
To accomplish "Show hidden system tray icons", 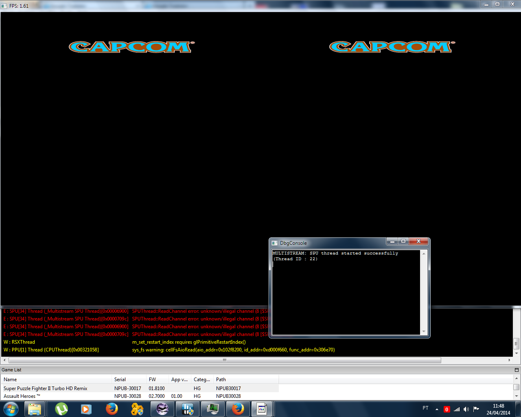I will 437,409.
